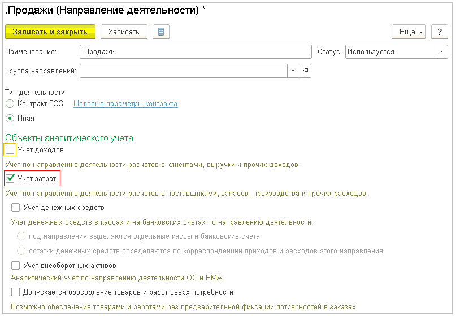Open the Группа направлений item via the open icon
The width and height of the screenshot is (456, 316).
(305, 71)
